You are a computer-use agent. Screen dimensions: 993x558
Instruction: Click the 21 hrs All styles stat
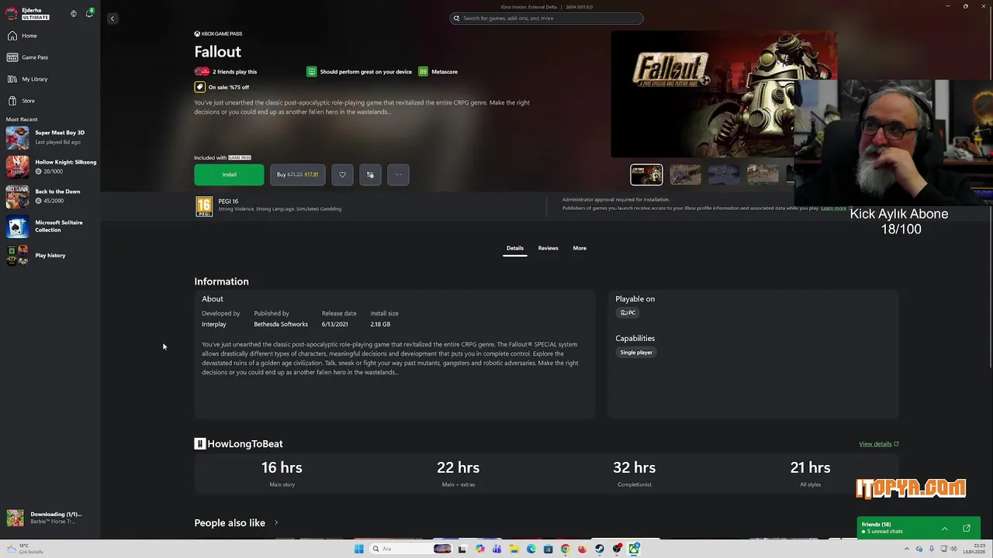pyautogui.click(x=810, y=474)
